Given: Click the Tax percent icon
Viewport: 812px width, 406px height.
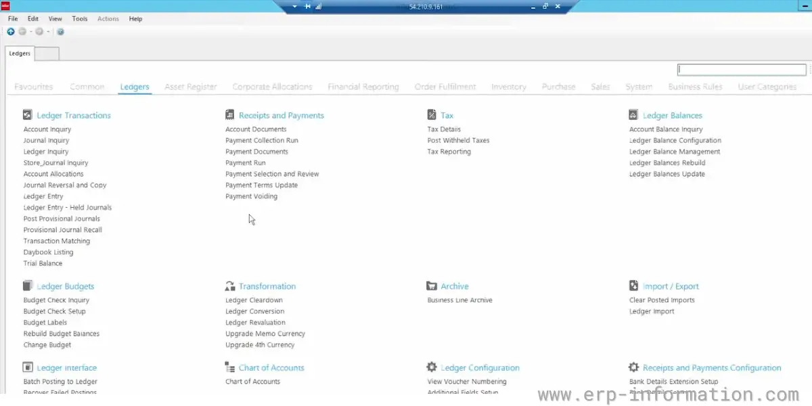Looking at the screenshot, I should pyautogui.click(x=432, y=115).
